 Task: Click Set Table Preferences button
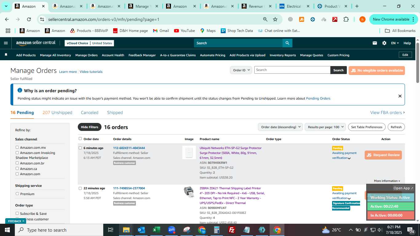(x=367, y=127)
